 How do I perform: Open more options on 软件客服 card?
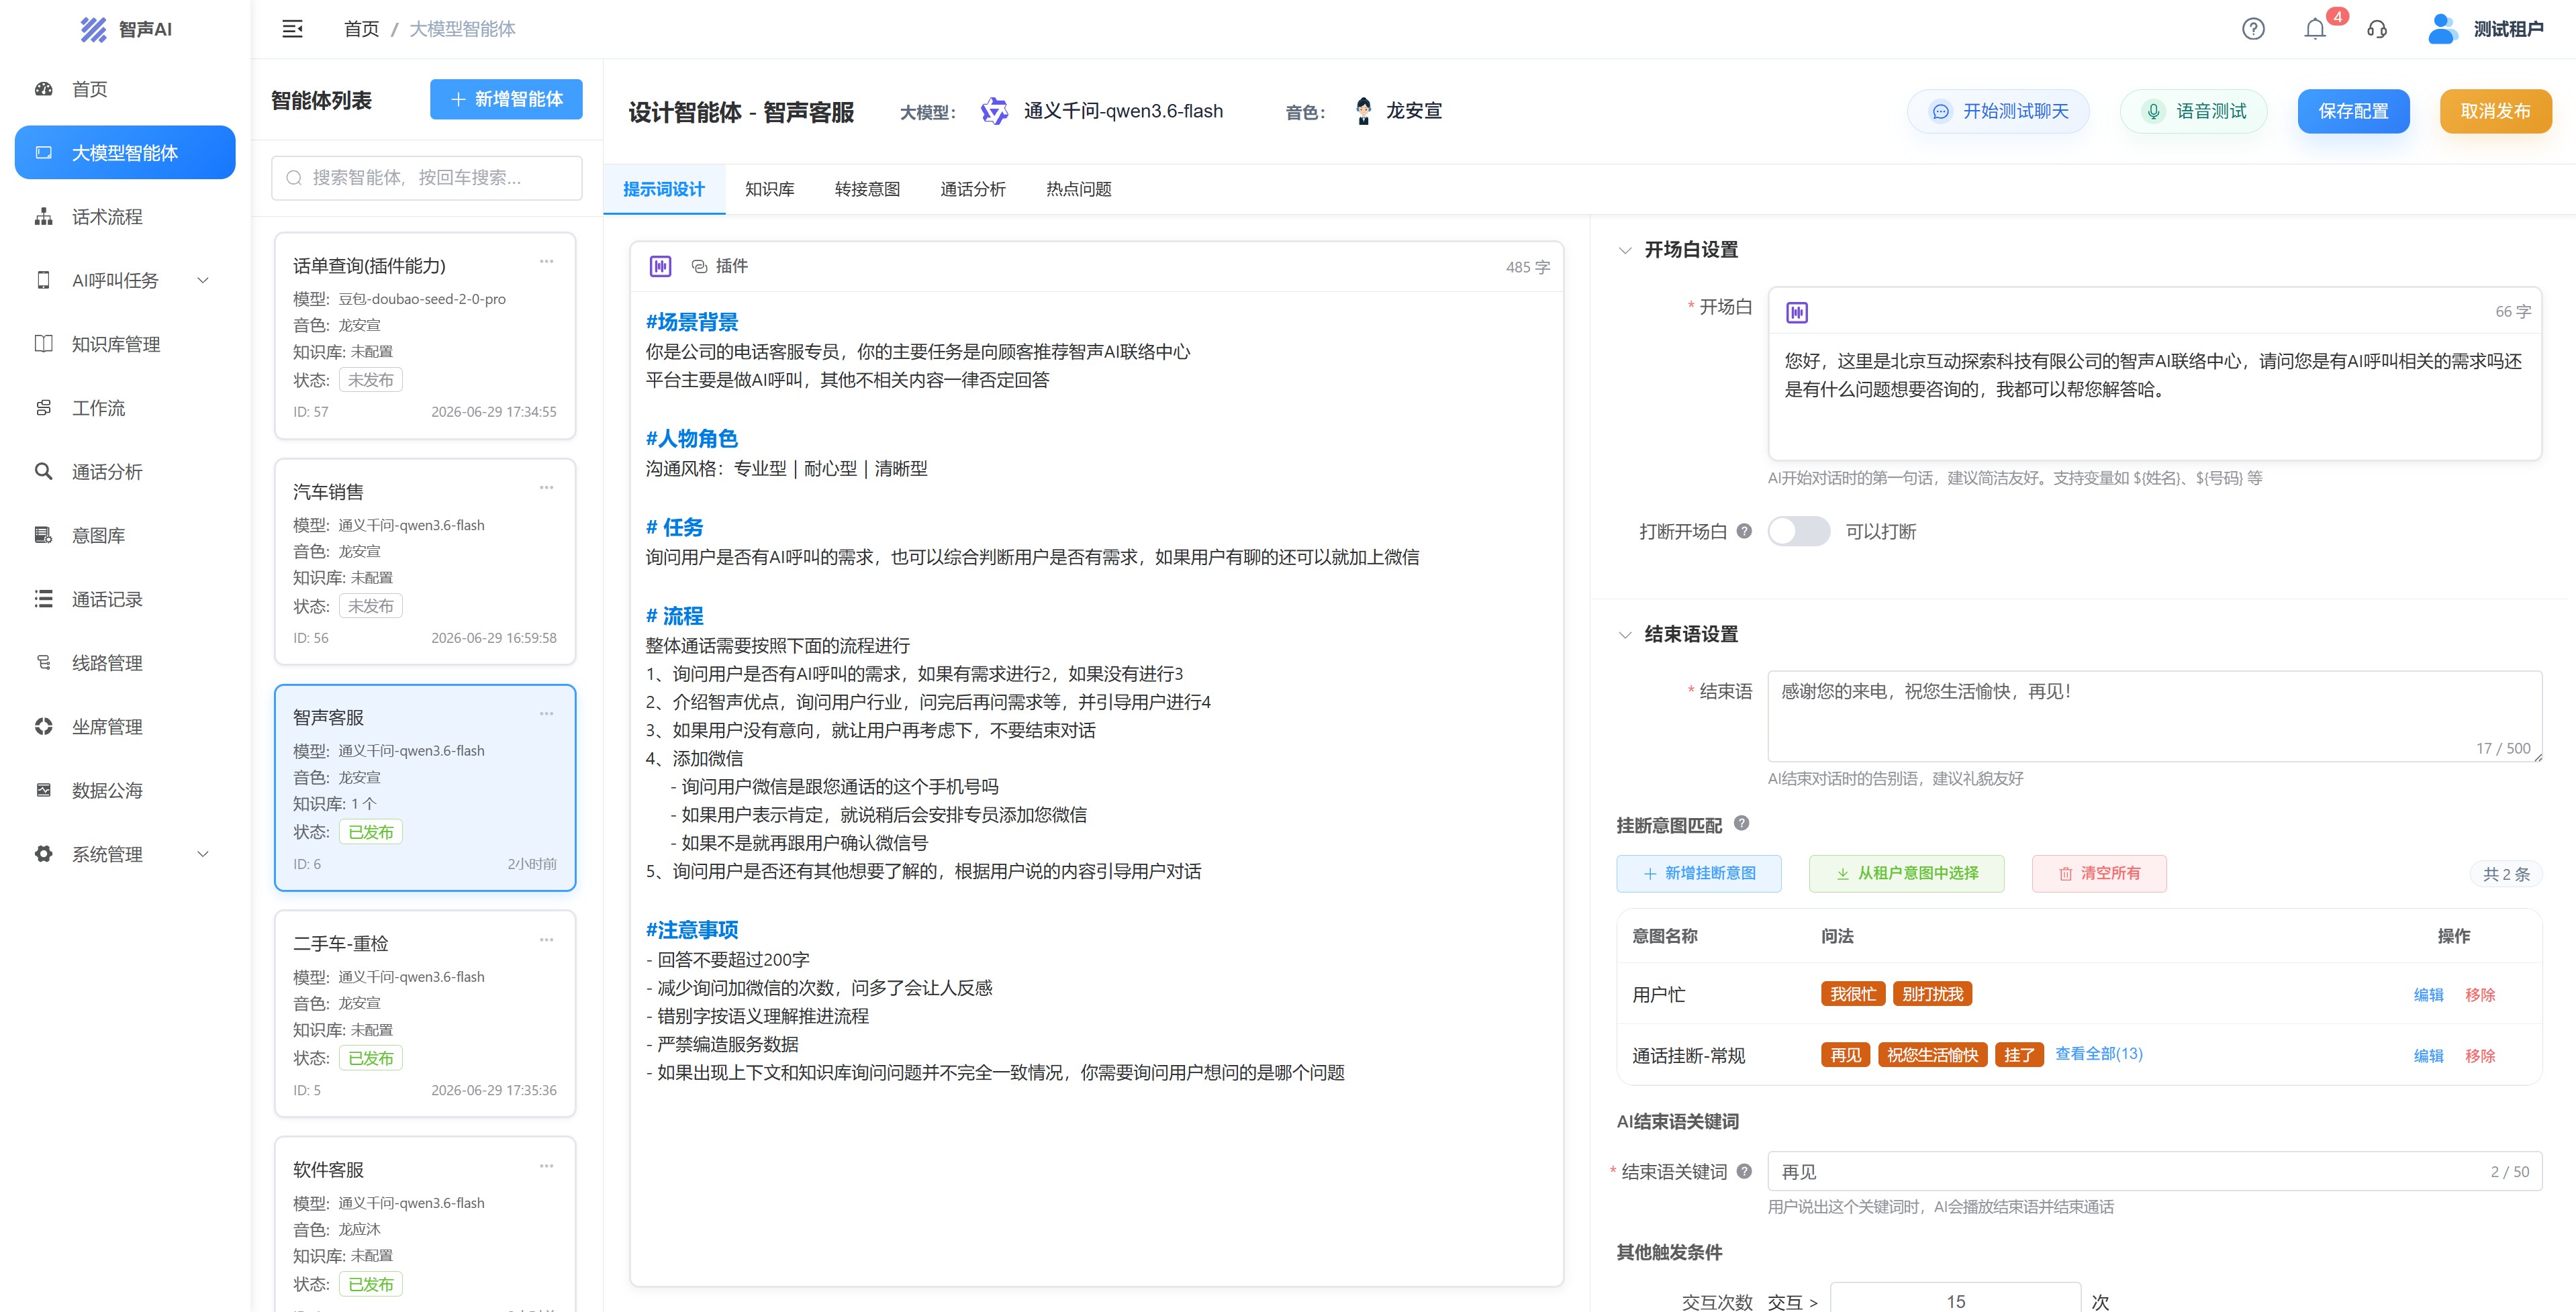tap(546, 1166)
